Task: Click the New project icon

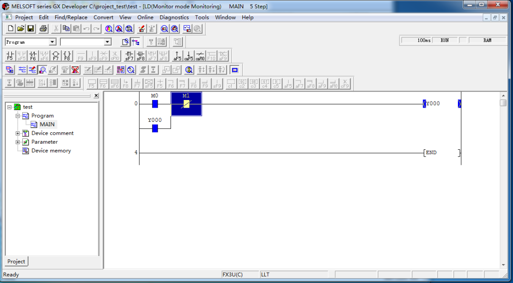Action: (x=10, y=29)
